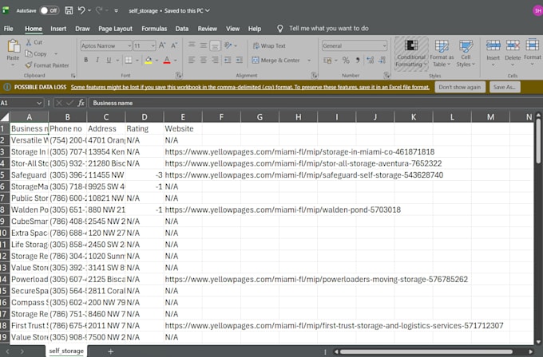Click bottom align icon
Image resolution: width=543 pixels, height=357 pixels.
point(215,45)
